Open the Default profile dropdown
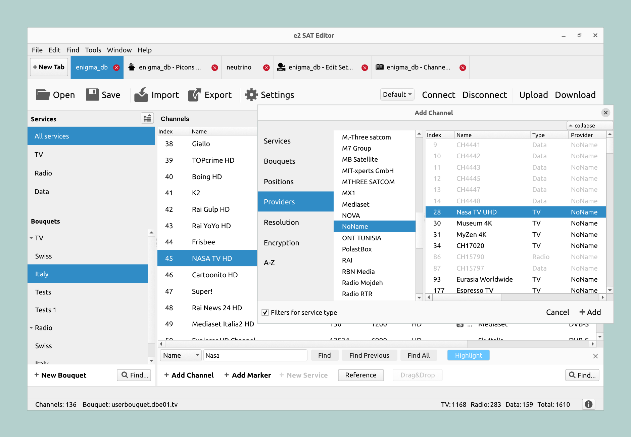Viewport: 631px width, 437px height. (x=397, y=94)
